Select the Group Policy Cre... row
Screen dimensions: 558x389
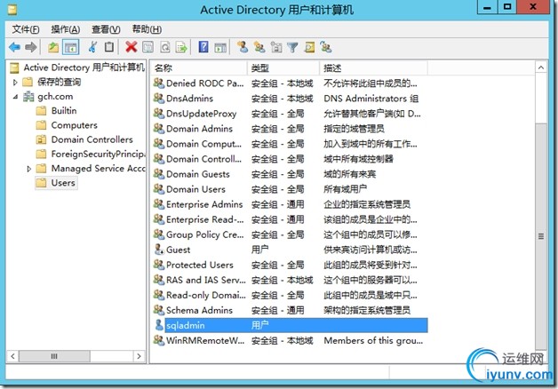pos(290,234)
